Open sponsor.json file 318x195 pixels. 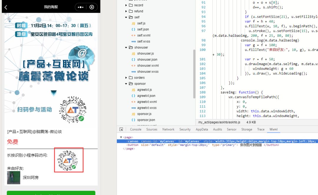146,120
